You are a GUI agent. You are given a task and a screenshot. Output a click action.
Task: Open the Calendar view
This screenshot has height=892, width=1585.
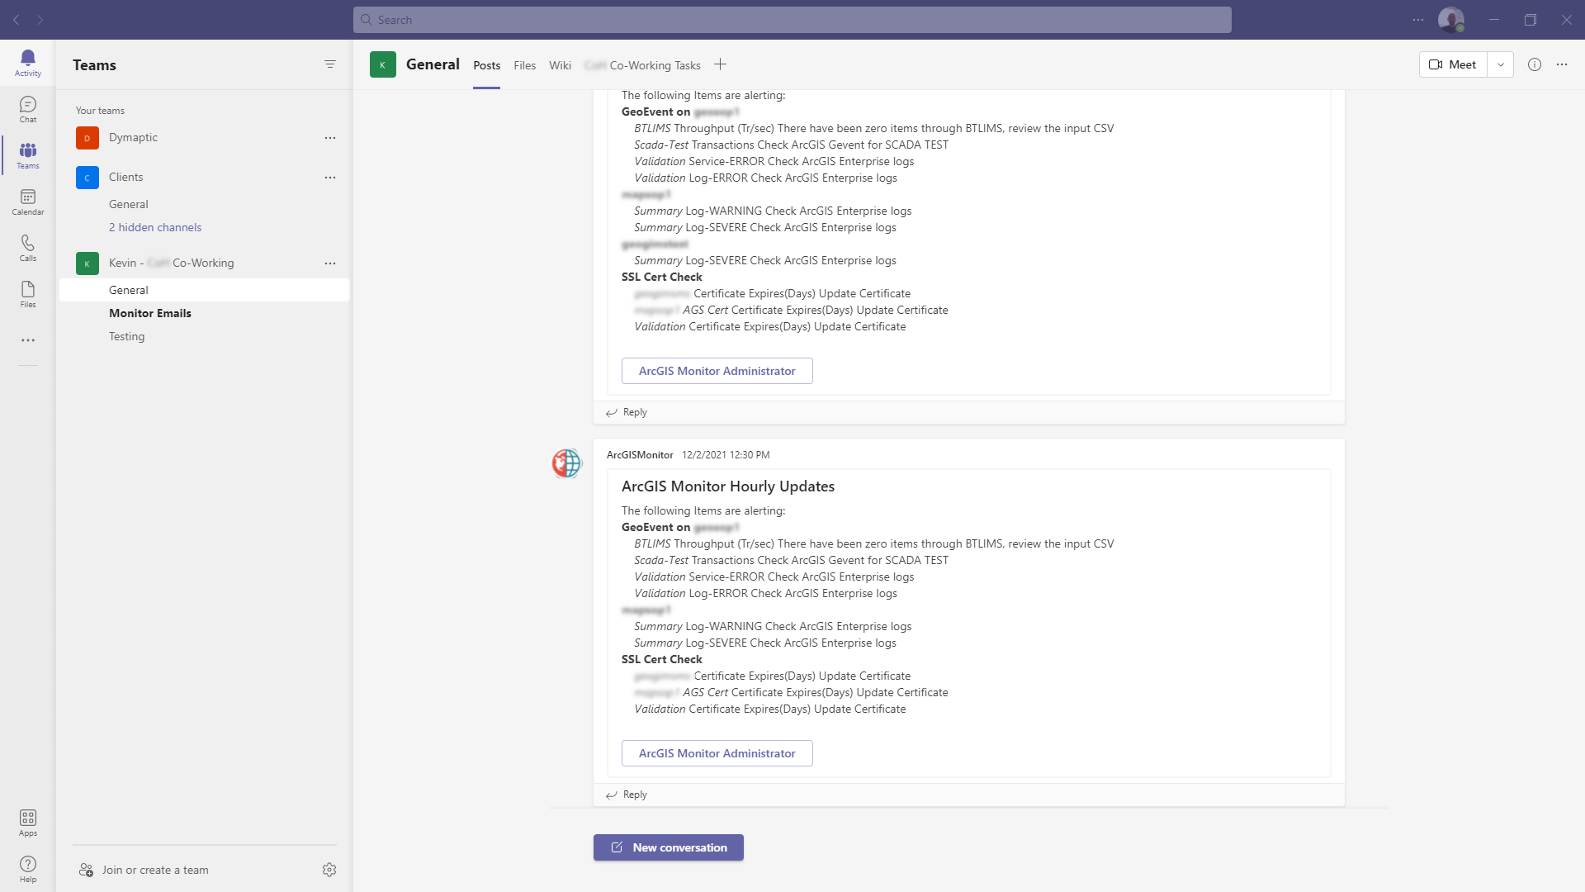27,201
